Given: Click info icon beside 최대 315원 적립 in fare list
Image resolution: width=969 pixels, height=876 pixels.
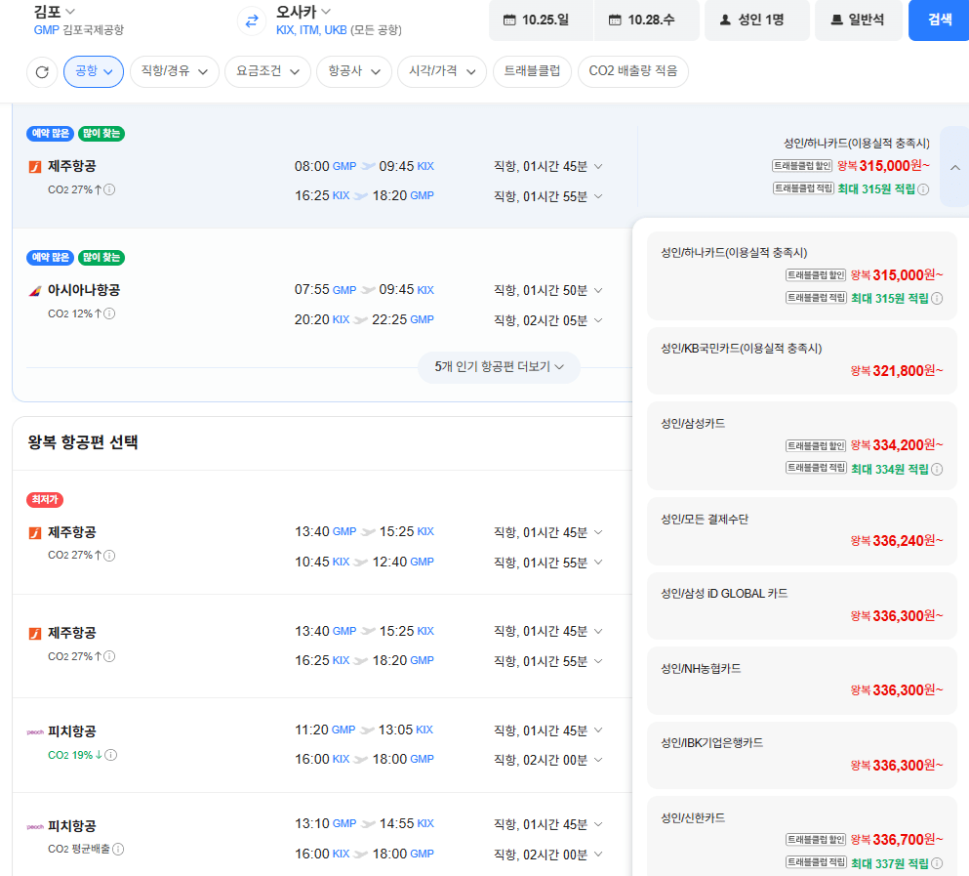Looking at the screenshot, I should pyautogui.click(x=937, y=298).
